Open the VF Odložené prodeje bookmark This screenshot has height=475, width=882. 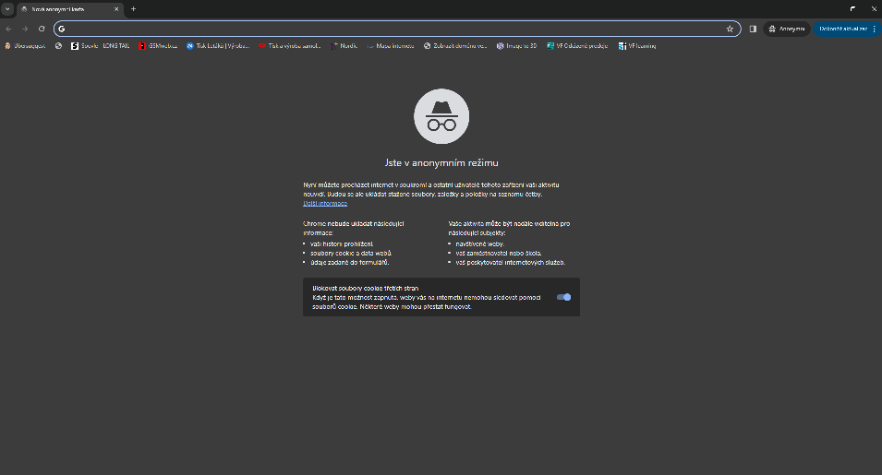pyautogui.click(x=577, y=45)
